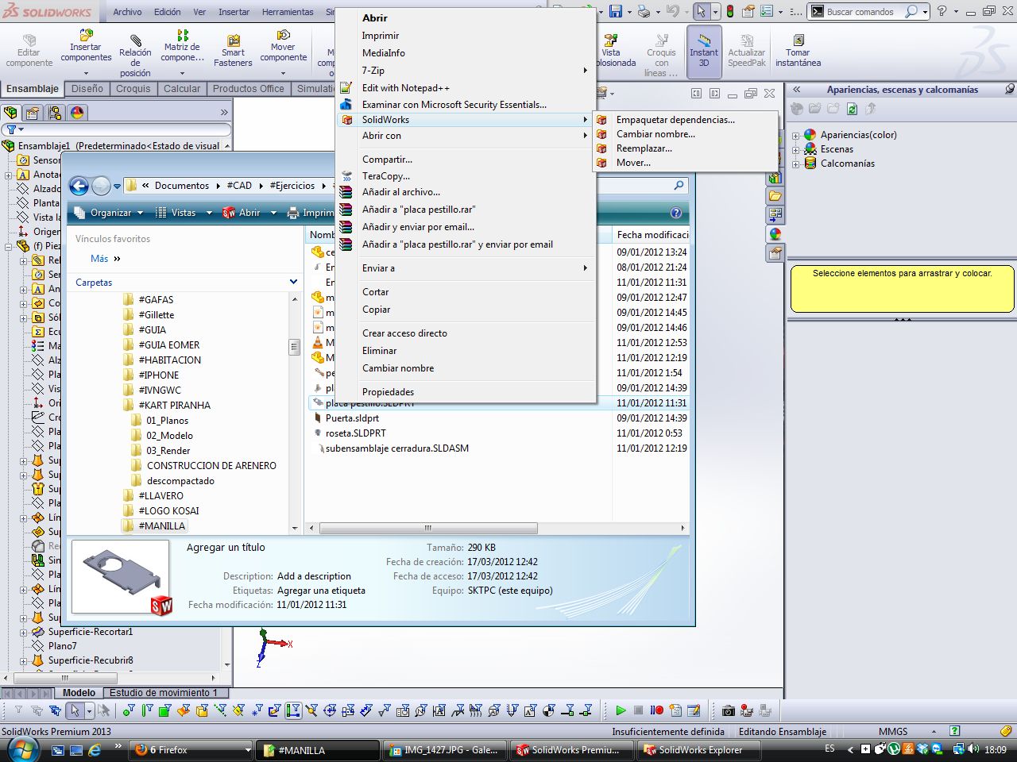Click the Windows Start button
The height and width of the screenshot is (762, 1017).
tap(21, 748)
